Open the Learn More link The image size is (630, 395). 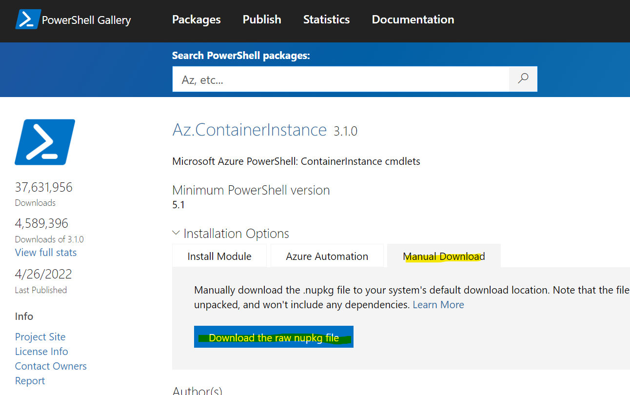pos(438,305)
